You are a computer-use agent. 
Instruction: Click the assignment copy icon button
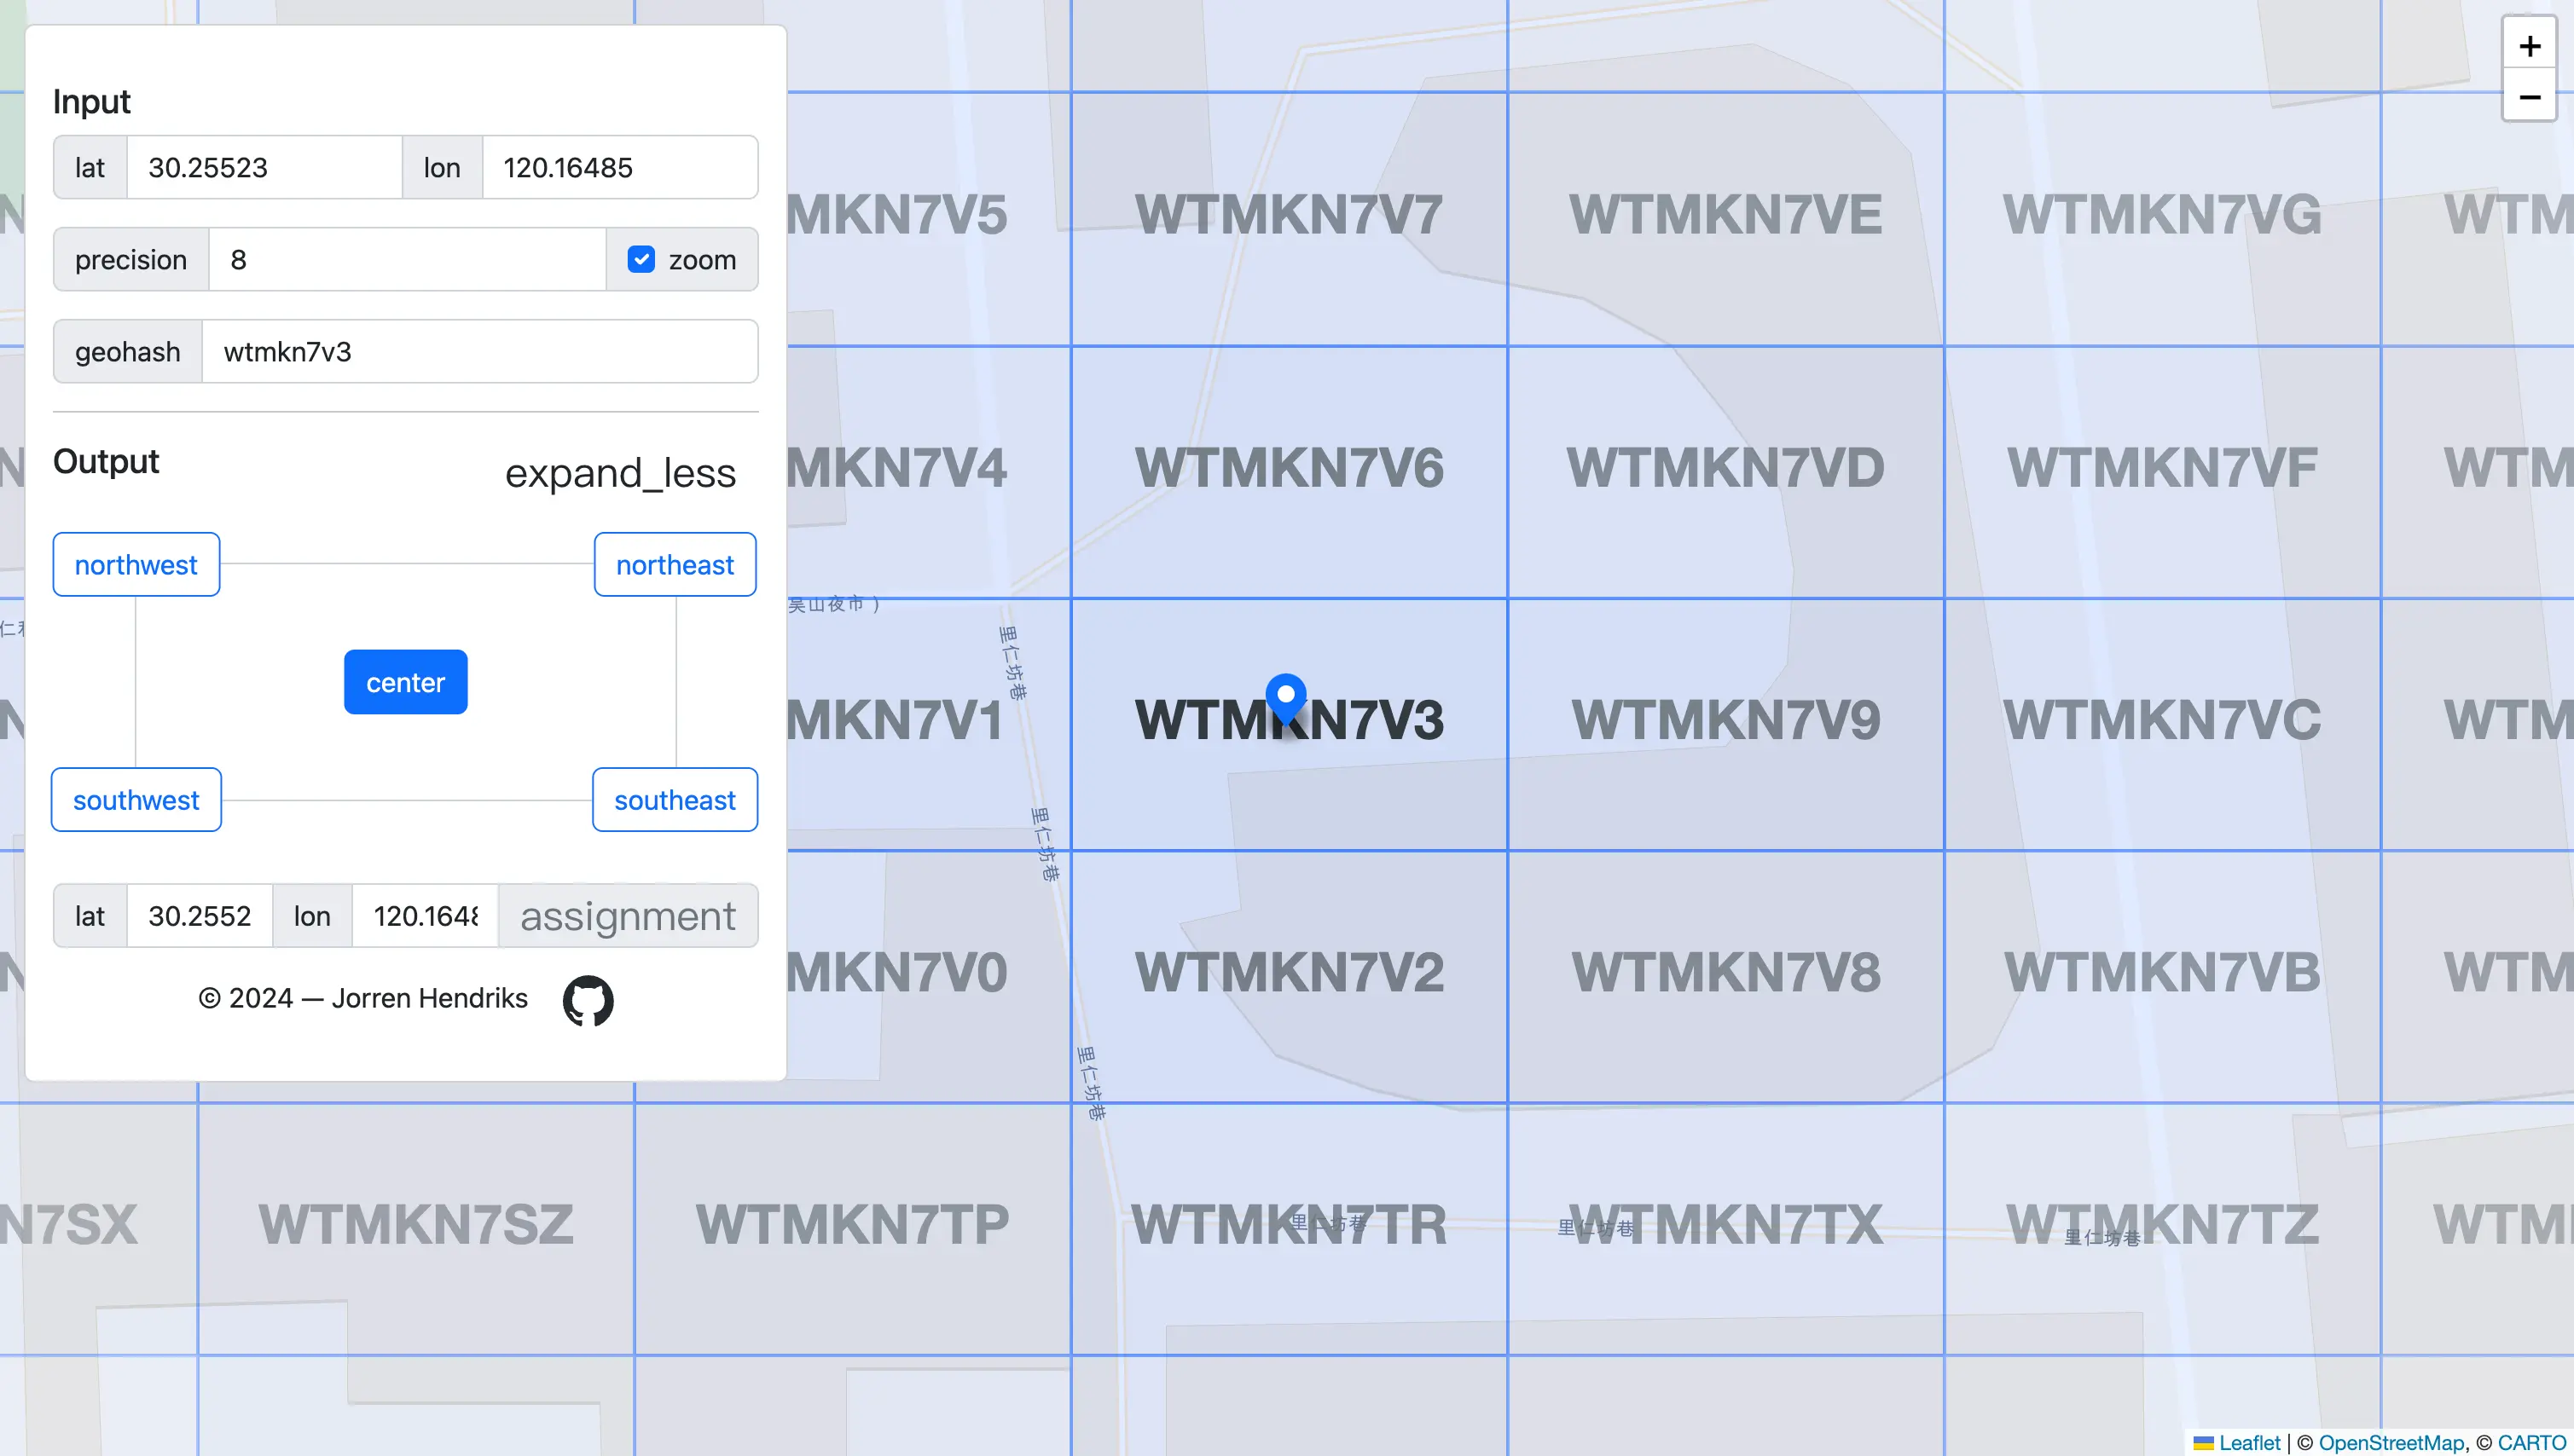(629, 916)
